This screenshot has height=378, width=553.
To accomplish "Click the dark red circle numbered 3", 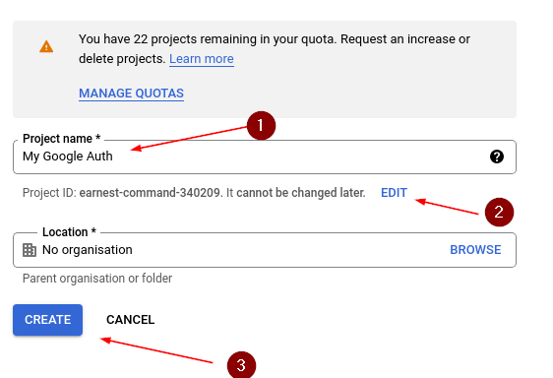I will pos(241,365).
